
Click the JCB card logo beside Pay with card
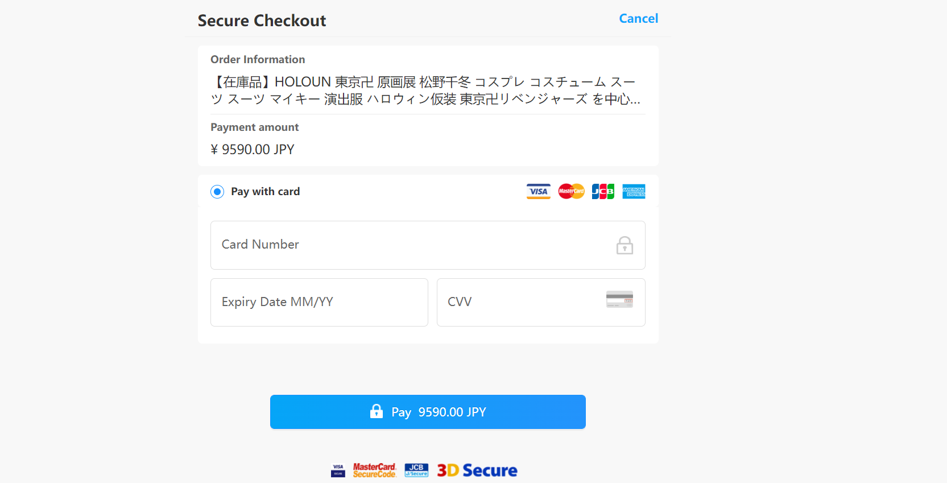603,192
